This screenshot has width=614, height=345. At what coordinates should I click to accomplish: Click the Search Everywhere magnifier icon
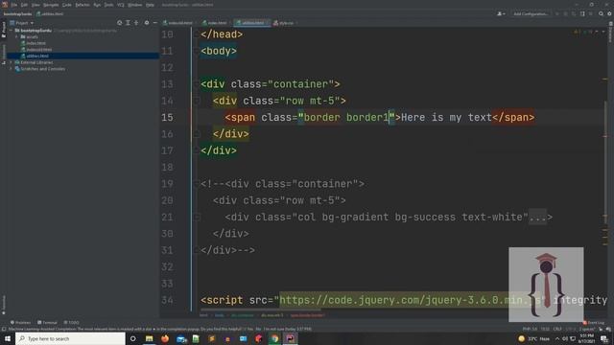coord(601,14)
